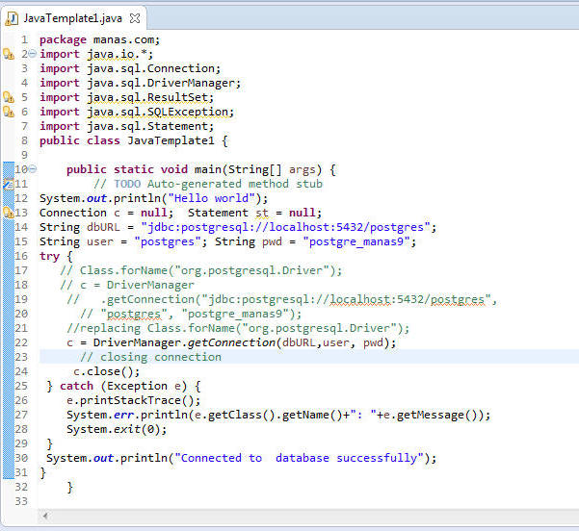Click the 'Connected to database successfully' println
This screenshot has width=579, height=531.
(x=242, y=458)
